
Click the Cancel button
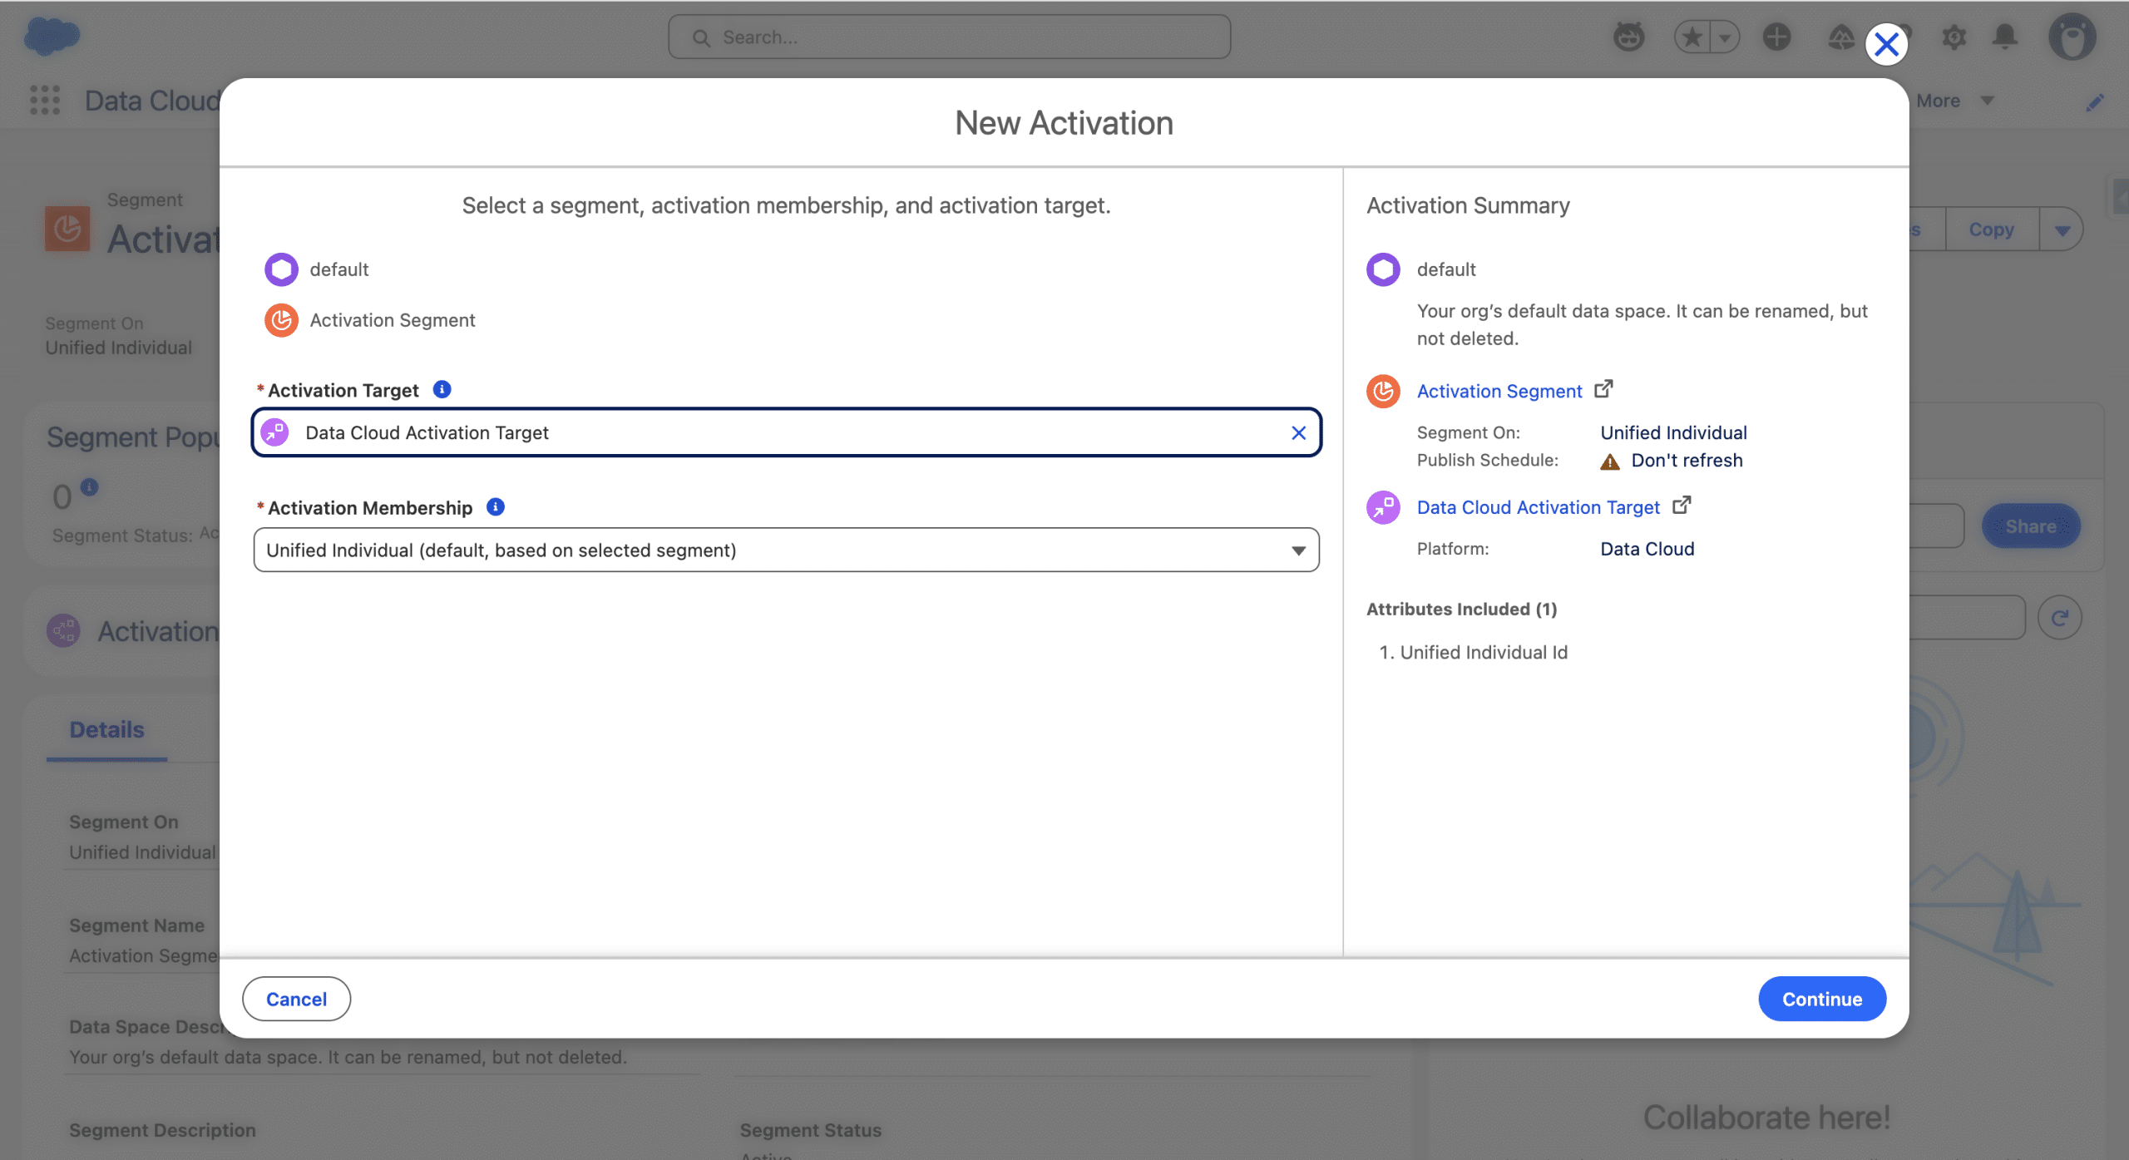click(x=296, y=999)
